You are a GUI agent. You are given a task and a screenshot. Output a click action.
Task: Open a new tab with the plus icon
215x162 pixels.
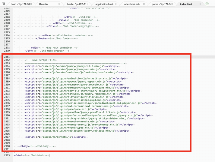tap(207, 4)
